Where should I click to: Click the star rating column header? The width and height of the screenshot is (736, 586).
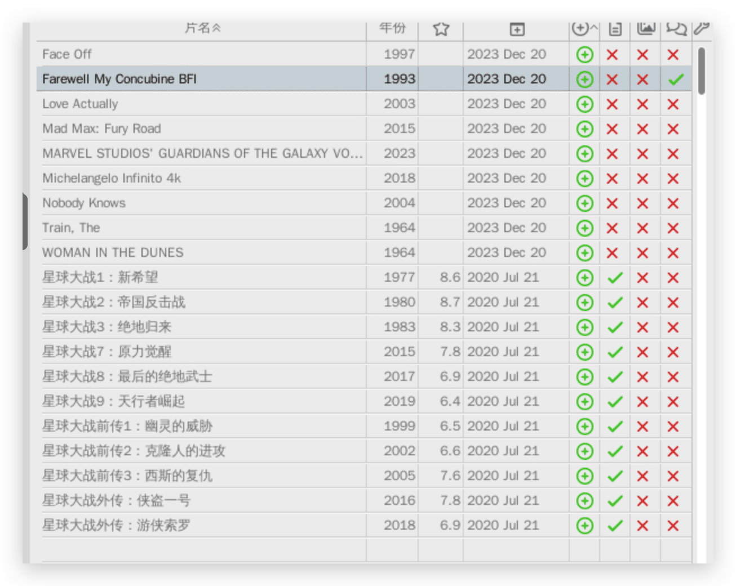pos(441,29)
